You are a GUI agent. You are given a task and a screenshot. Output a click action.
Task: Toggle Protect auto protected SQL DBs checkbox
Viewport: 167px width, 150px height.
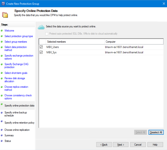click(47, 34)
